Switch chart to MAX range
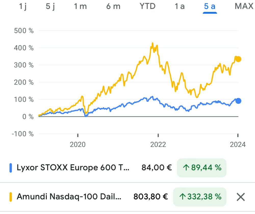The height and width of the screenshot is (214, 255). 244,6
